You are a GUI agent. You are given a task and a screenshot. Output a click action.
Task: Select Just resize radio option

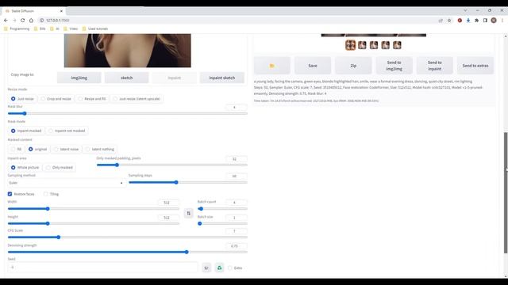(x=22, y=98)
